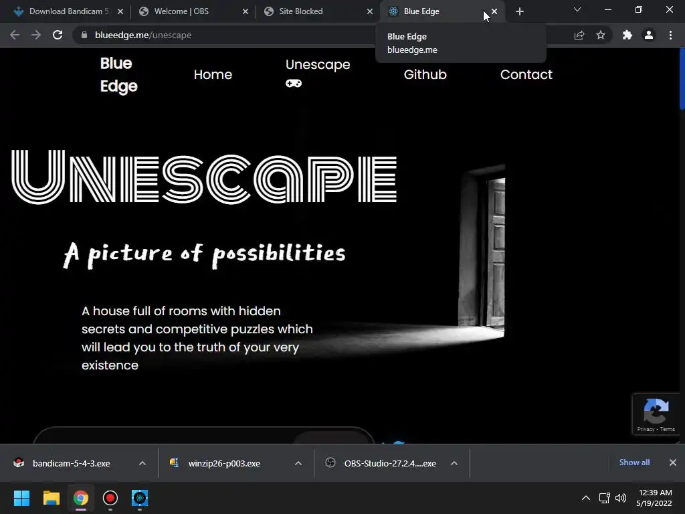
Task: Open network status tray icon
Action: click(605, 498)
